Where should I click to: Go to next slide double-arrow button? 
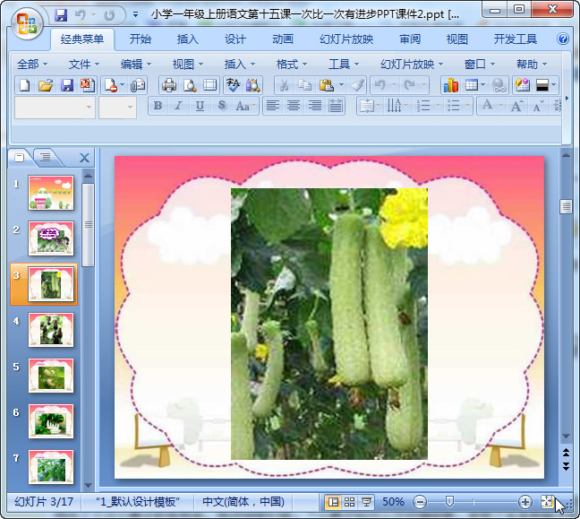(566, 466)
